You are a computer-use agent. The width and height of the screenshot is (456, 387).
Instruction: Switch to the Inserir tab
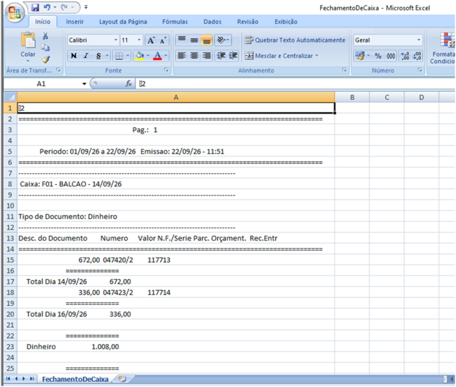click(75, 21)
